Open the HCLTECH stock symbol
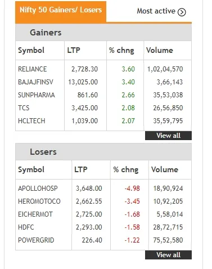This screenshot has height=269, width=212. point(31,121)
